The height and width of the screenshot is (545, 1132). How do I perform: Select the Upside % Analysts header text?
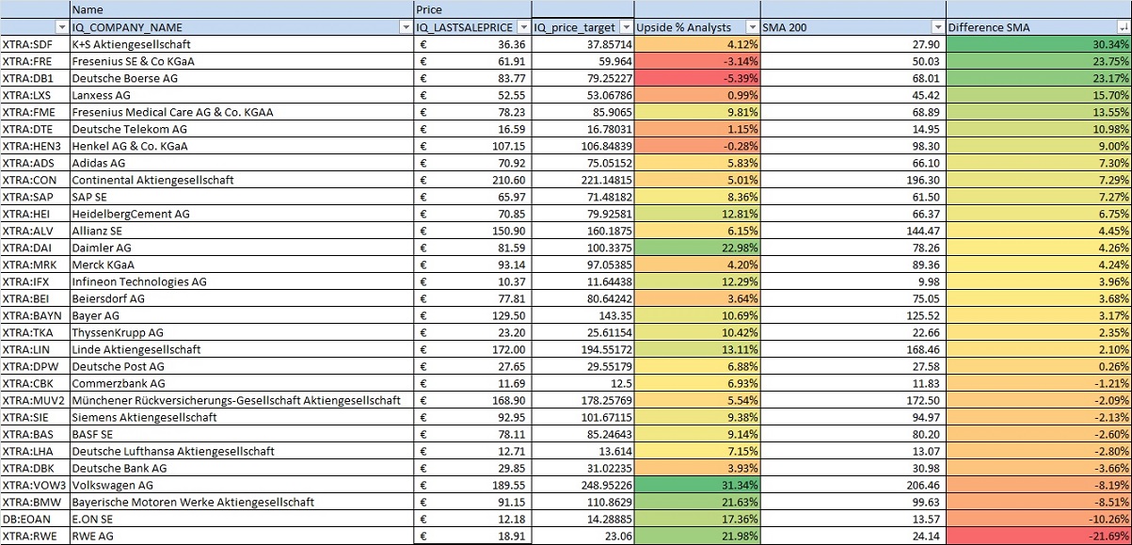(x=684, y=27)
